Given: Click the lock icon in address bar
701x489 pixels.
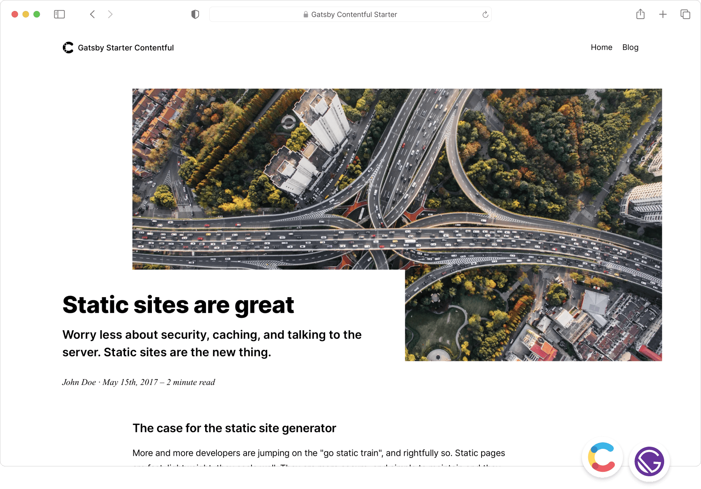Looking at the screenshot, I should pos(306,15).
